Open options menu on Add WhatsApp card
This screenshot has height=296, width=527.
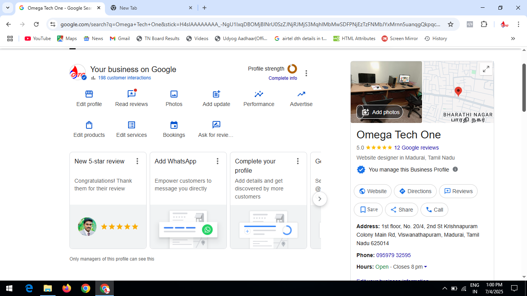tap(218, 161)
